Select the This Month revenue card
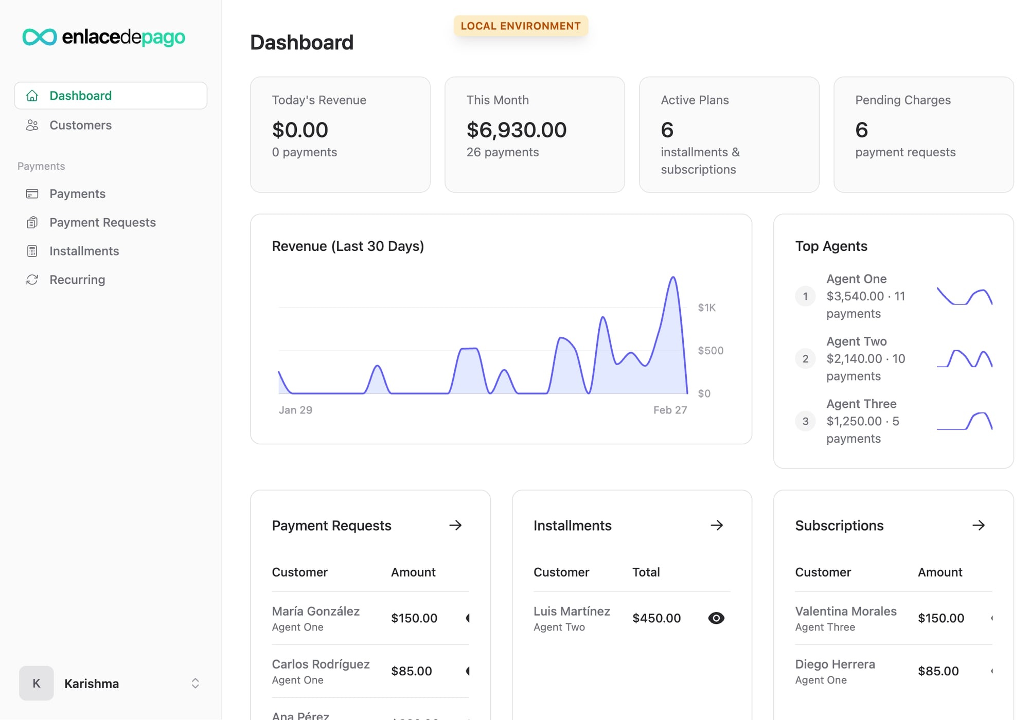This screenshot has height=720, width=1029. coord(535,135)
